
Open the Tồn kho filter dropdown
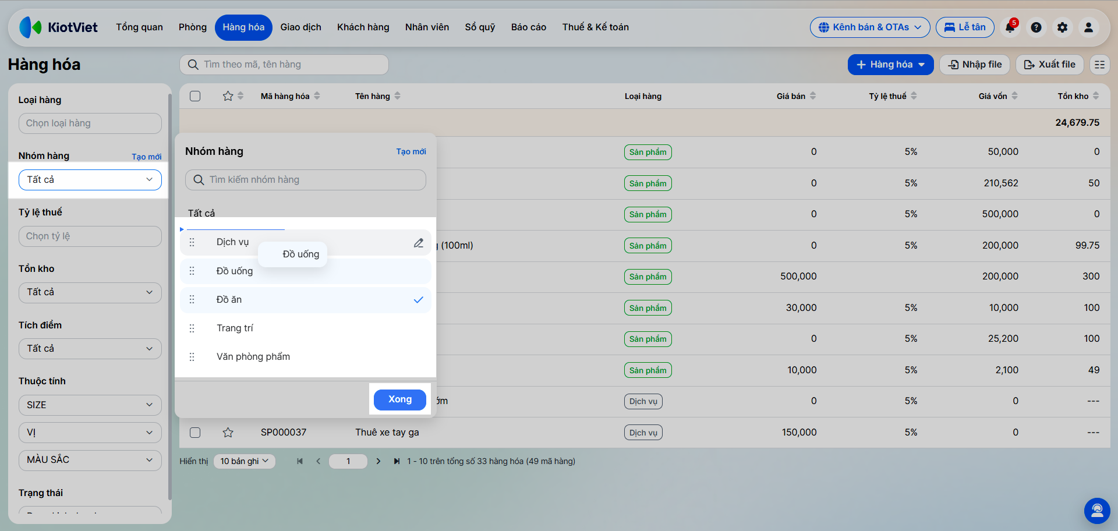click(x=90, y=292)
